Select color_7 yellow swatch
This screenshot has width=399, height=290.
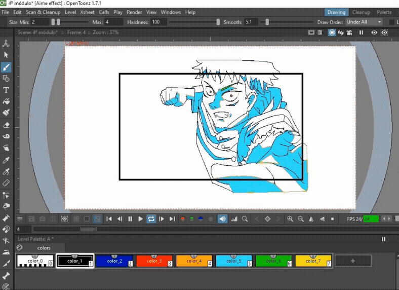point(313,261)
